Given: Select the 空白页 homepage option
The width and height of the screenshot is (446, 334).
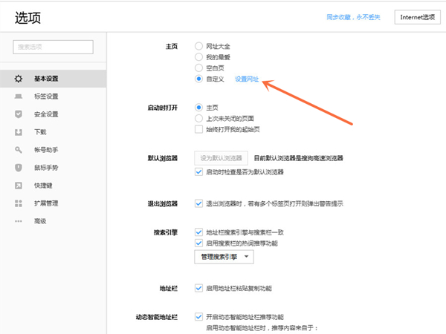Looking at the screenshot, I should click(x=198, y=68).
